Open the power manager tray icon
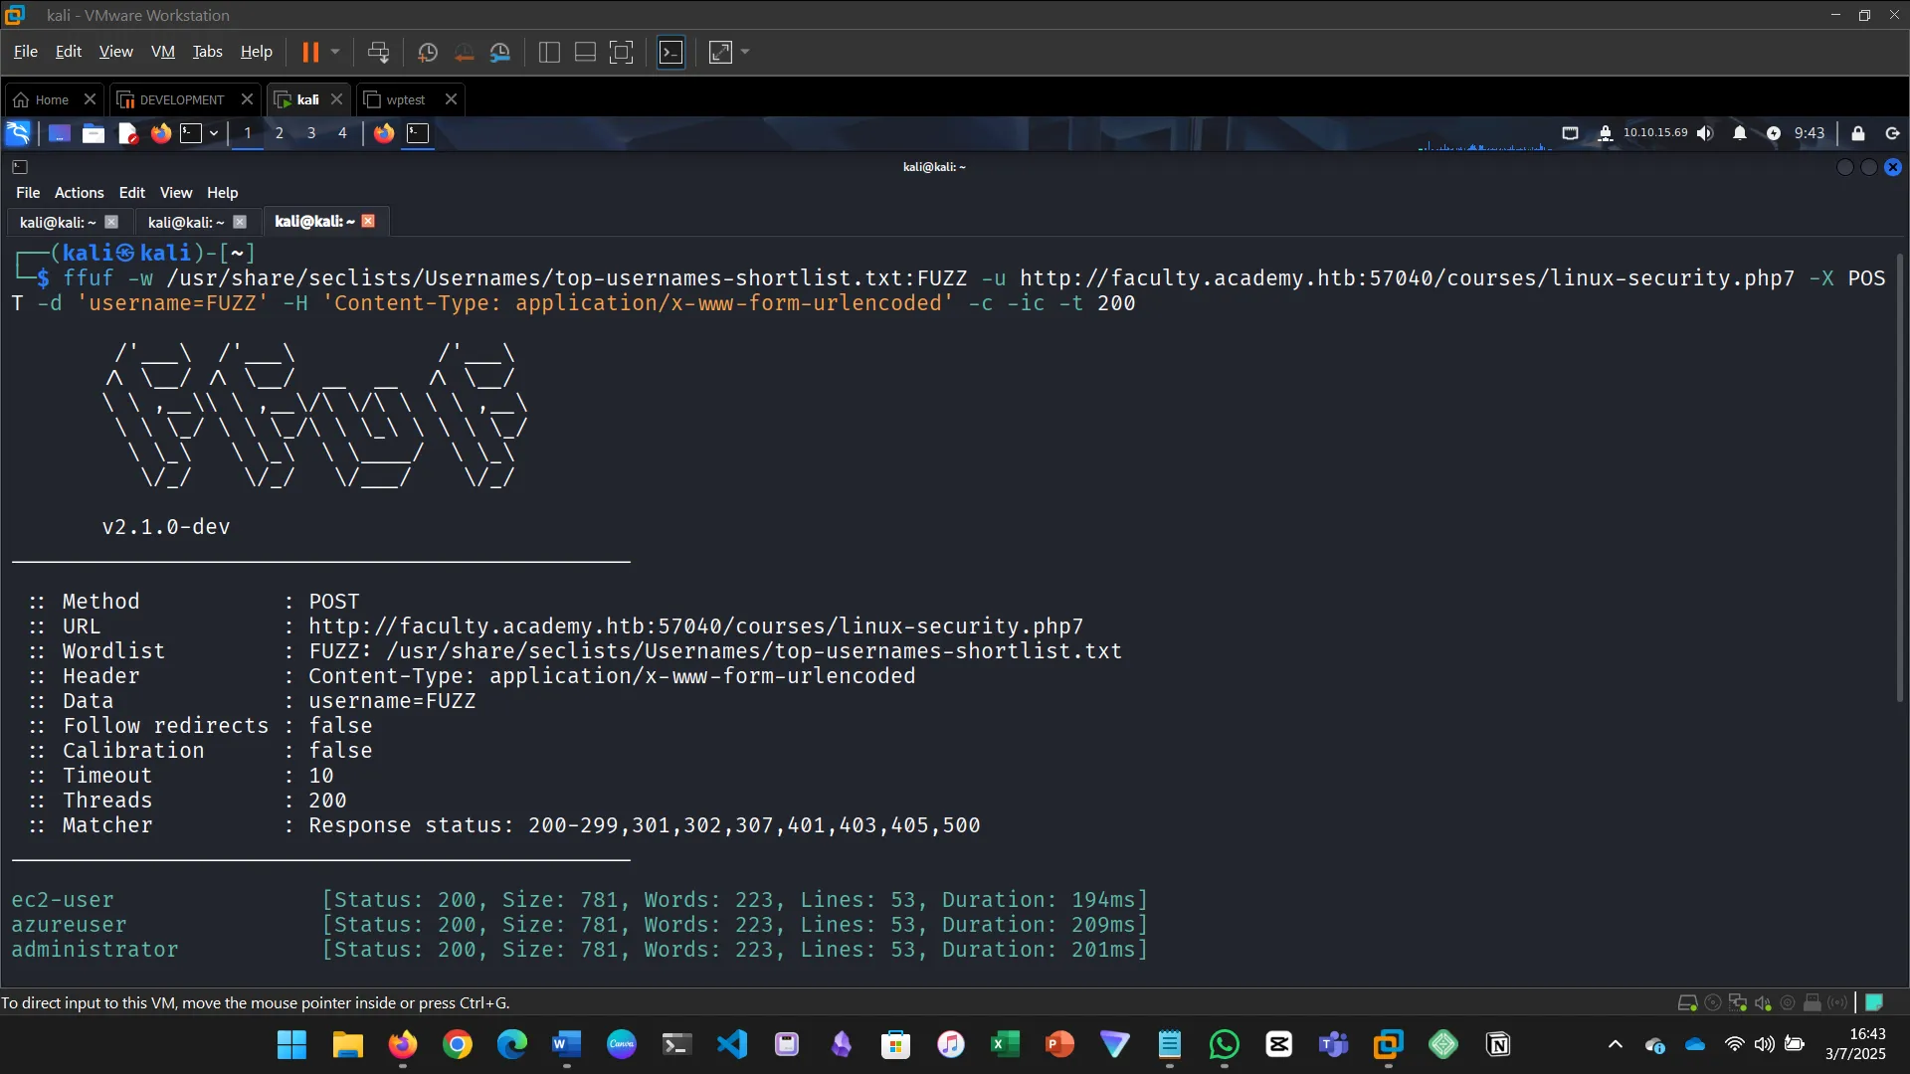The width and height of the screenshot is (1910, 1074). [x=1775, y=133]
